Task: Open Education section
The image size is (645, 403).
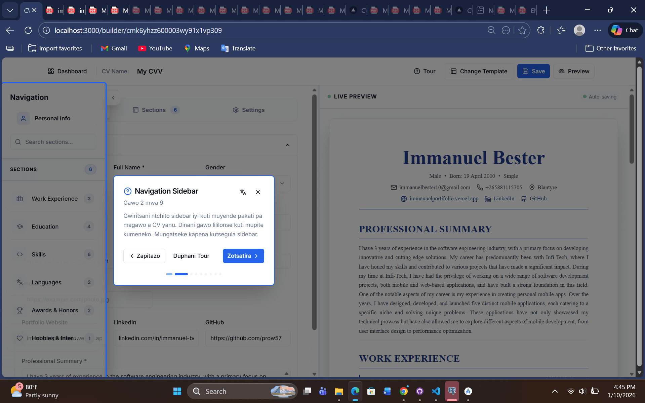Action: [x=53, y=227]
